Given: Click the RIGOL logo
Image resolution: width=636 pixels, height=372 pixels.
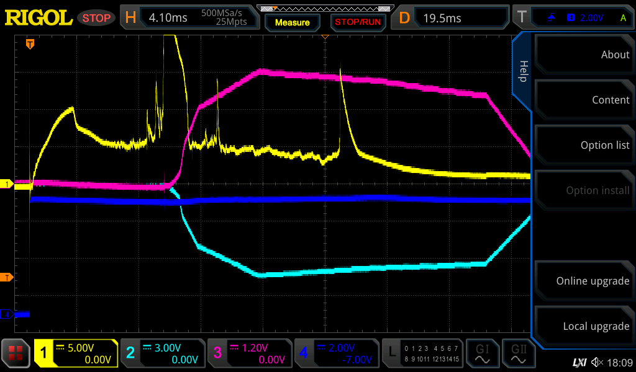Looking at the screenshot, I should pos(39,18).
